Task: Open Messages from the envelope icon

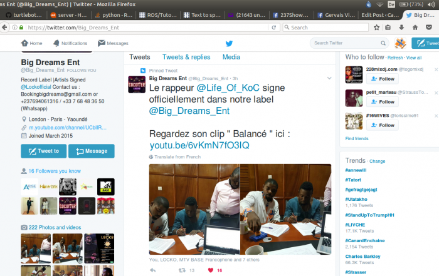Action: coord(113,43)
